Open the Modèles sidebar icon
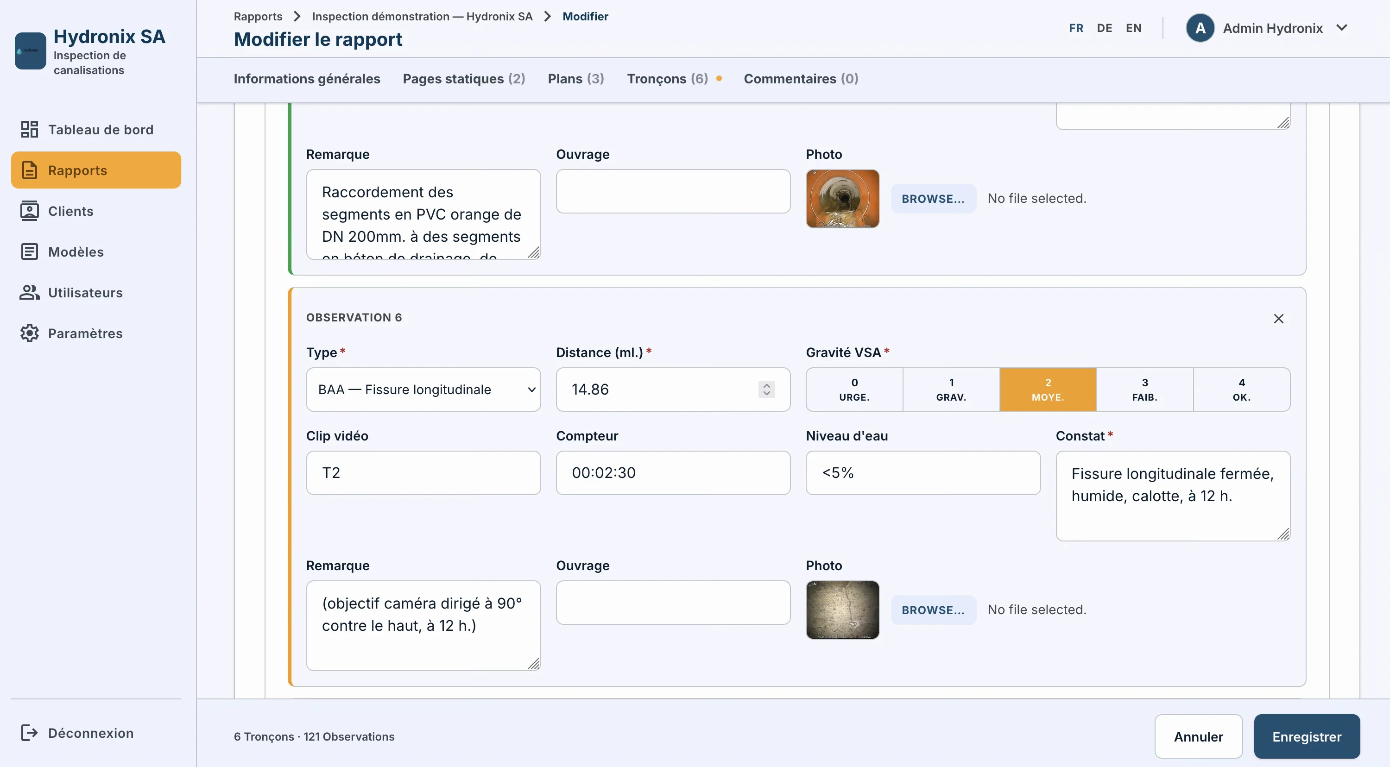This screenshot has height=767, width=1390. 29,252
